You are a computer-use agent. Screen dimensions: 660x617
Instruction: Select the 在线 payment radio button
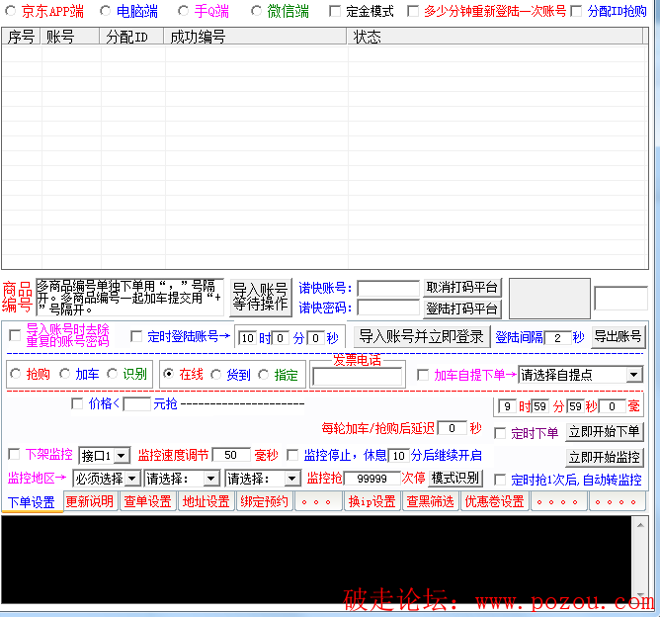pos(168,374)
